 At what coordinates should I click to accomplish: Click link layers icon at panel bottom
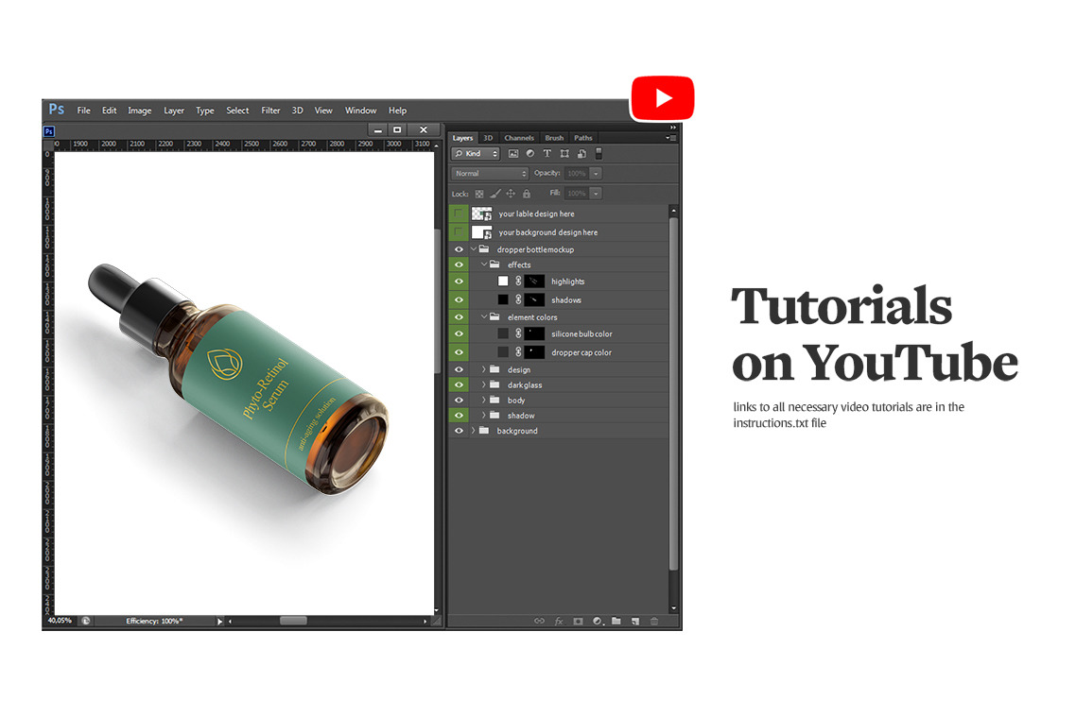[539, 621]
